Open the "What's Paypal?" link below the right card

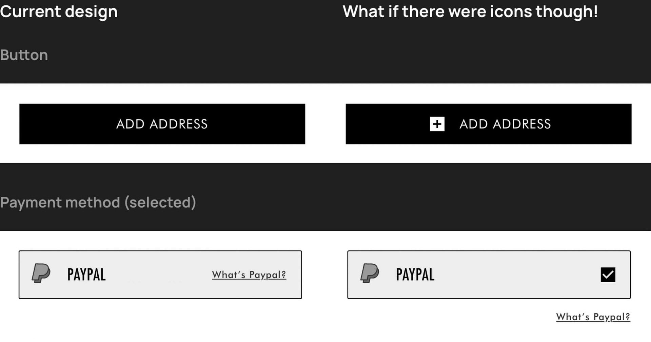(x=593, y=317)
